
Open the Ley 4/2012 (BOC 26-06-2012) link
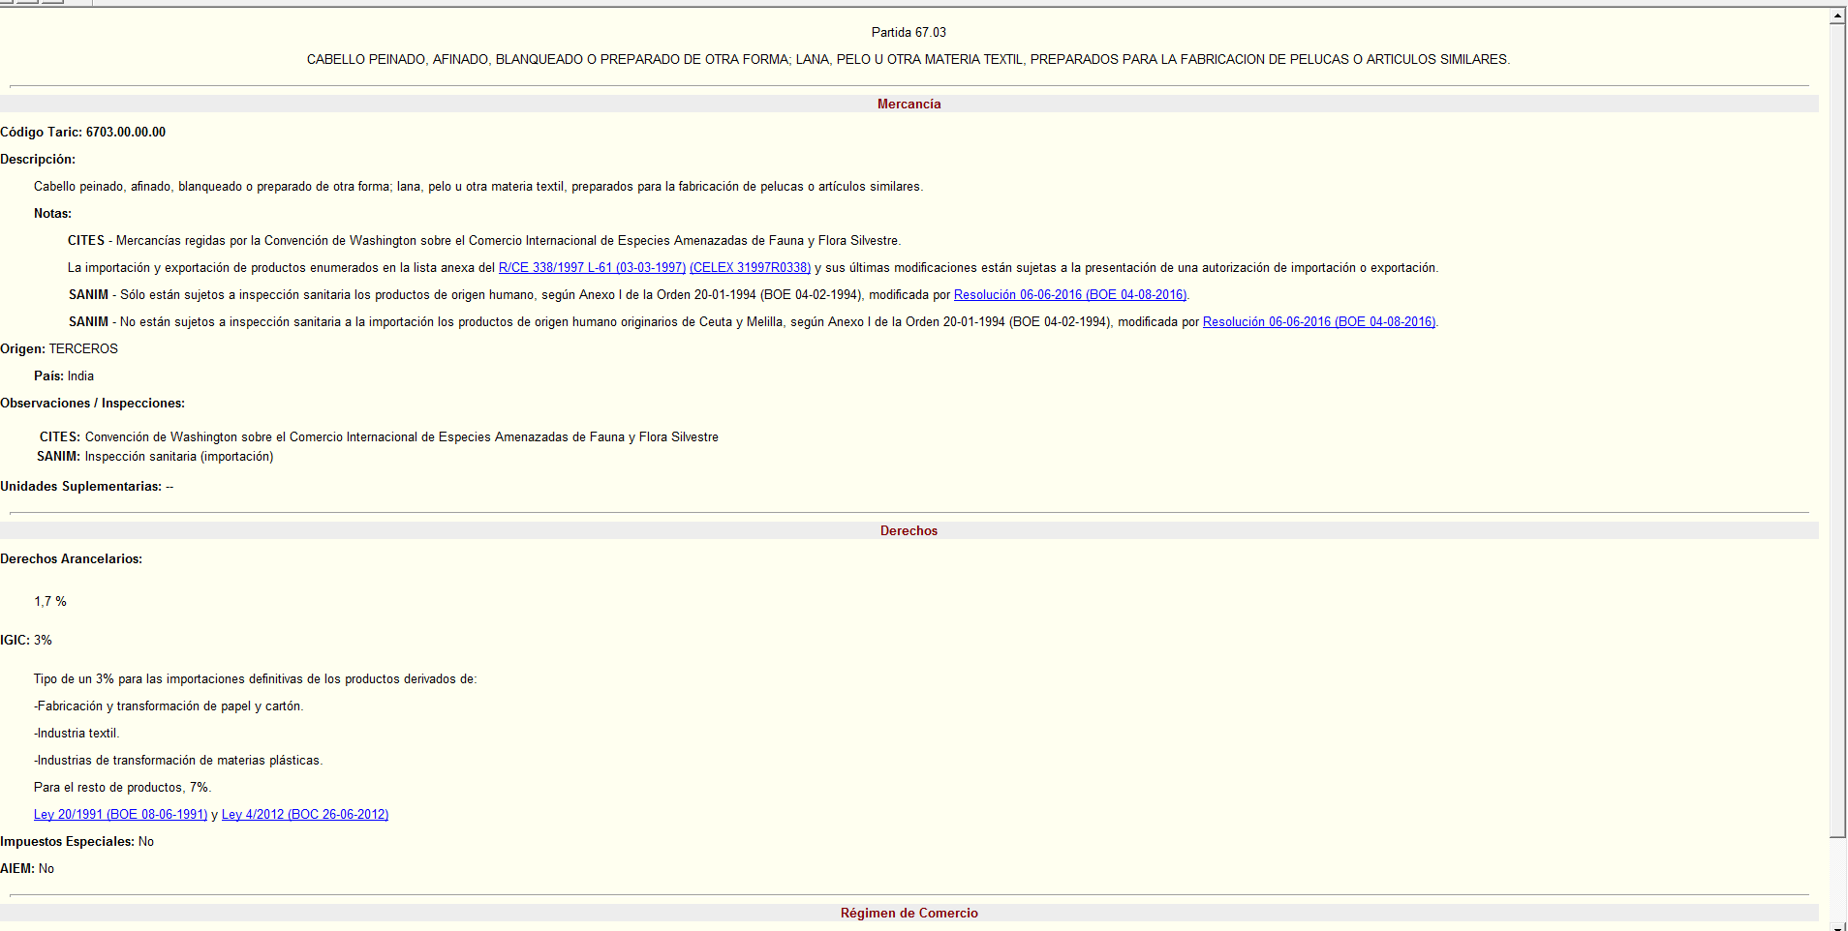305,815
